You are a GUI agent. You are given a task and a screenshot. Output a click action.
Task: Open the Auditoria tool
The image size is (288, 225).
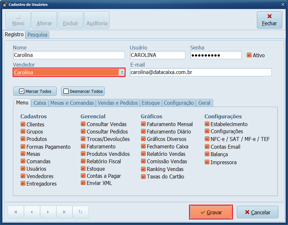pos(96,20)
